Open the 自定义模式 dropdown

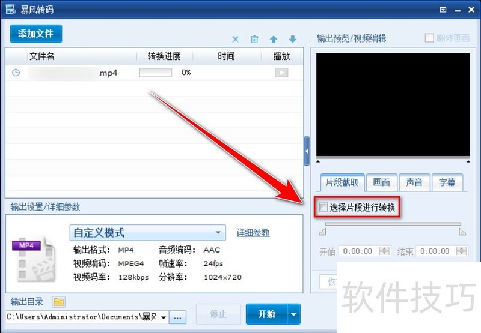[148, 233]
